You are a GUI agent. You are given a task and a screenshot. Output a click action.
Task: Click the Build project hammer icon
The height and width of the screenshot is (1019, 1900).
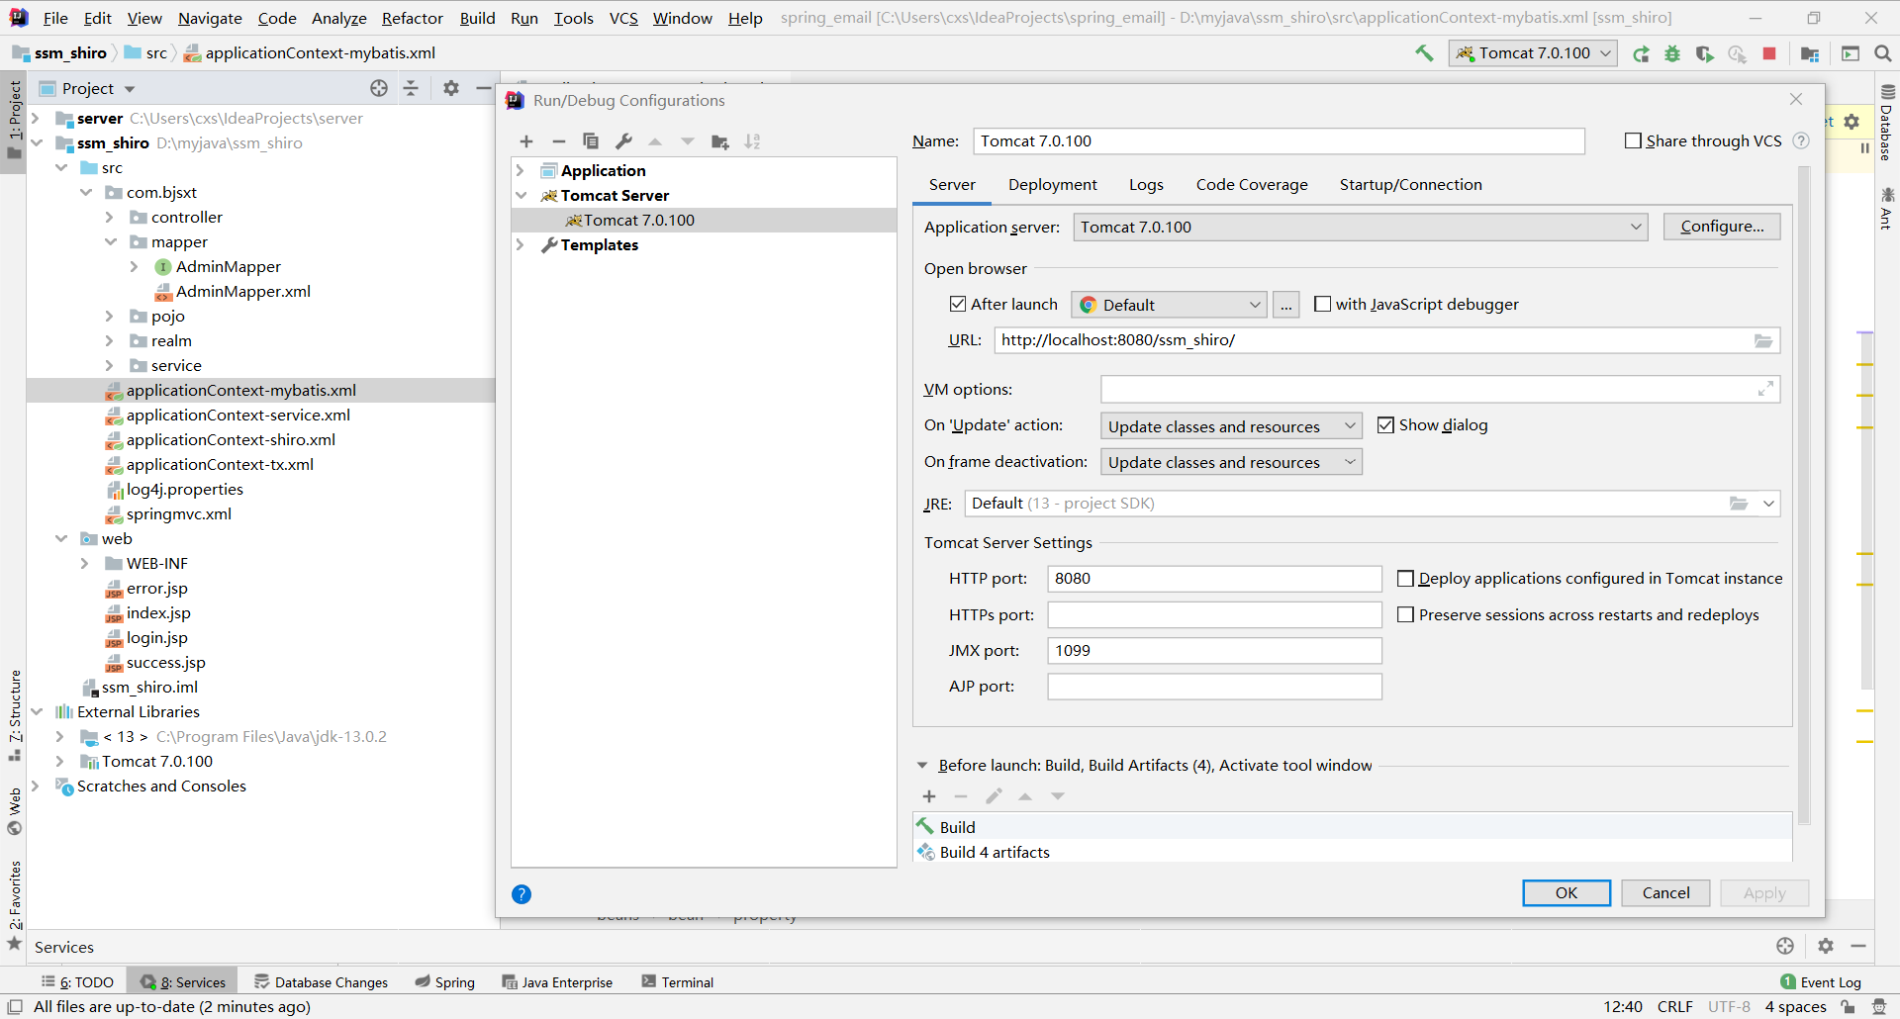pyautogui.click(x=1424, y=53)
